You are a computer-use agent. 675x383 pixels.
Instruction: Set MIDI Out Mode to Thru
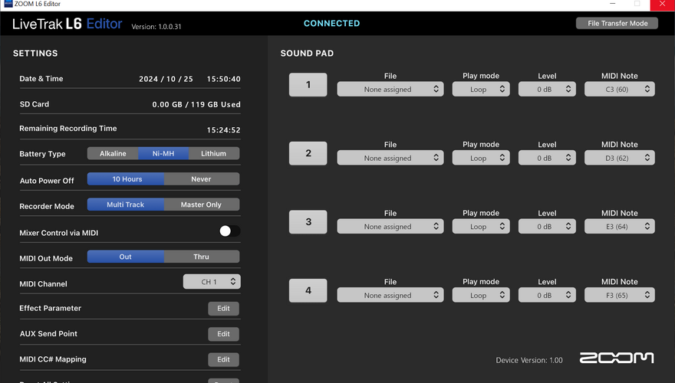click(x=201, y=257)
